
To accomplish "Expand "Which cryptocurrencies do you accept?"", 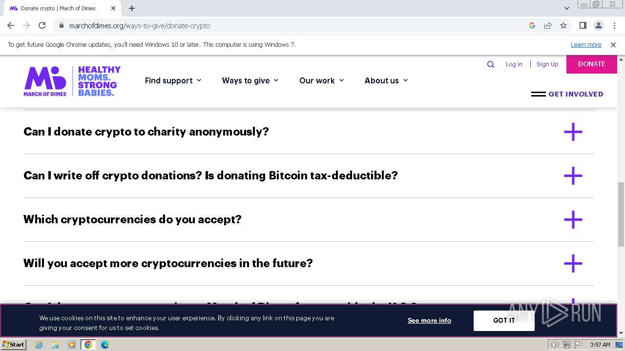I will pyautogui.click(x=573, y=220).
